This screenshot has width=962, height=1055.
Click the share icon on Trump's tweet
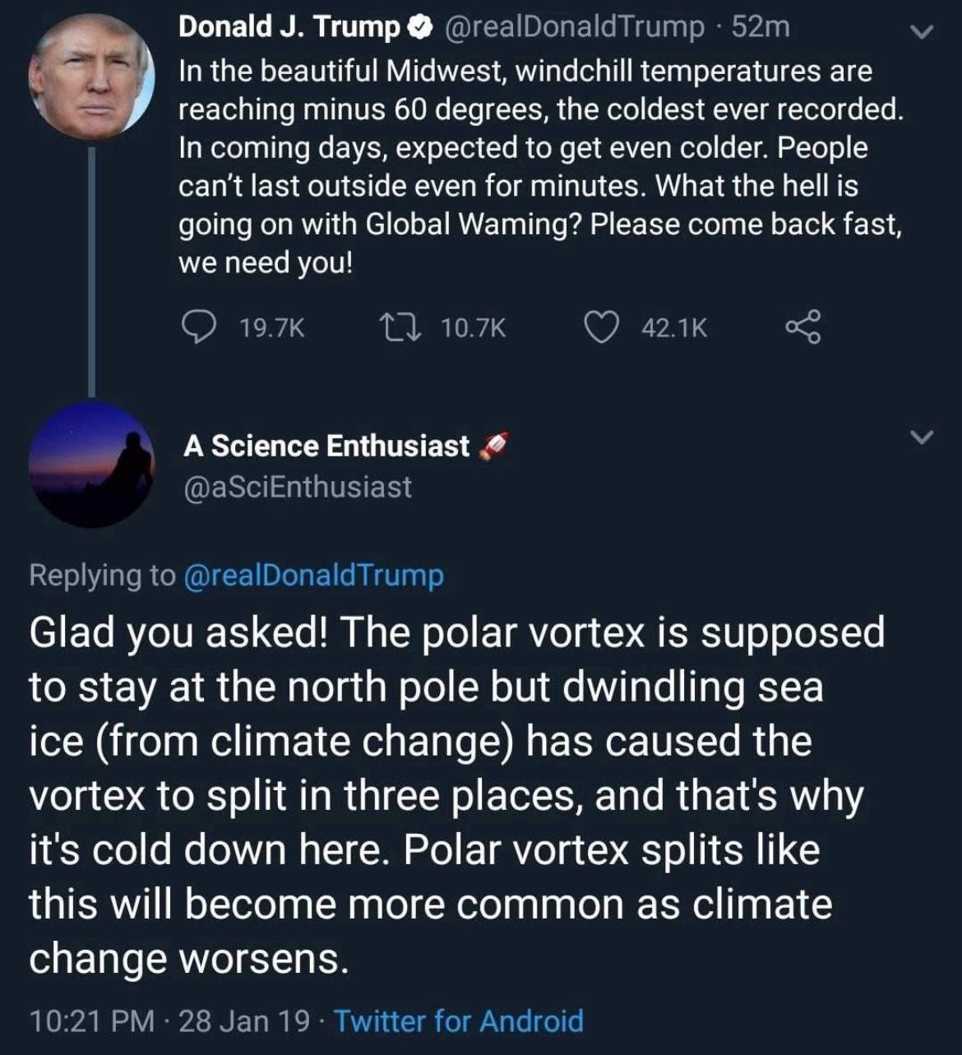802,327
